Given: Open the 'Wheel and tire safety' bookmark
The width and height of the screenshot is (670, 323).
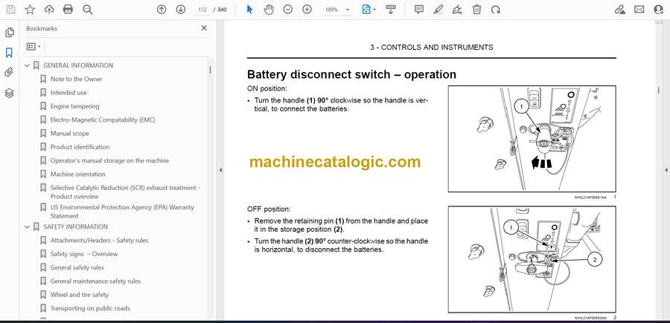Looking at the screenshot, I should pos(80,295).
